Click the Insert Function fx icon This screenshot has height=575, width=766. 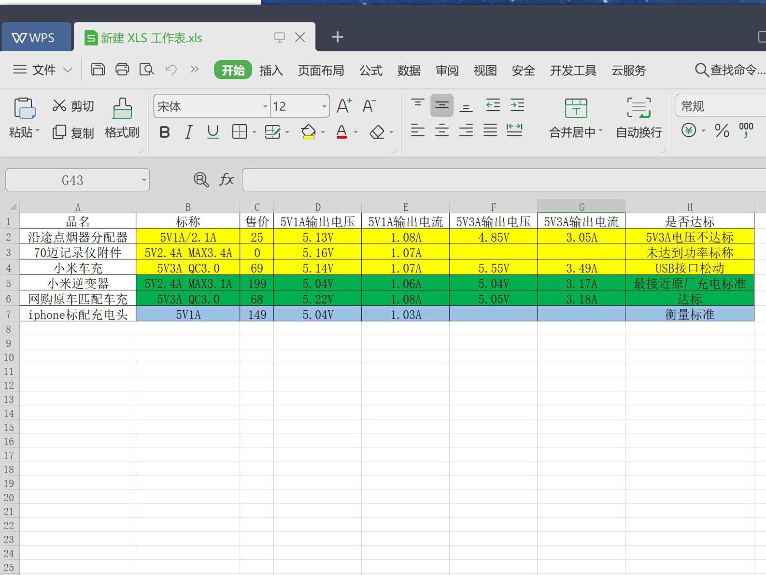[x=227, y=180]
